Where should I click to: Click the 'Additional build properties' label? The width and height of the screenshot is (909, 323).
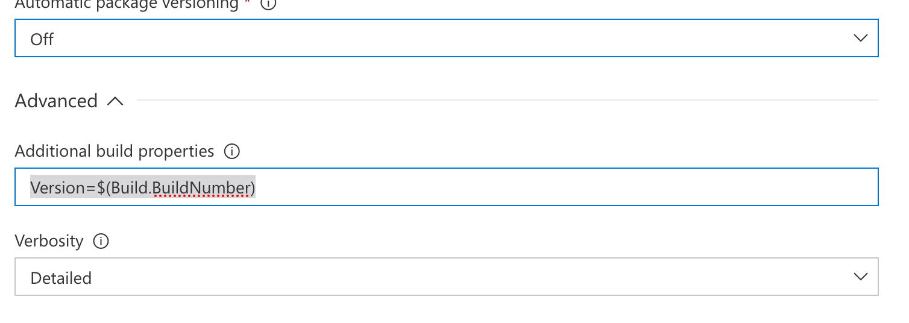tap(115, 151)
